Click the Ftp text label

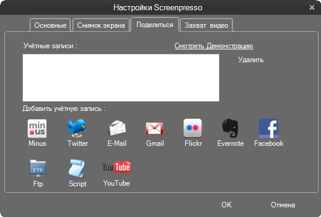click(38, 184)
